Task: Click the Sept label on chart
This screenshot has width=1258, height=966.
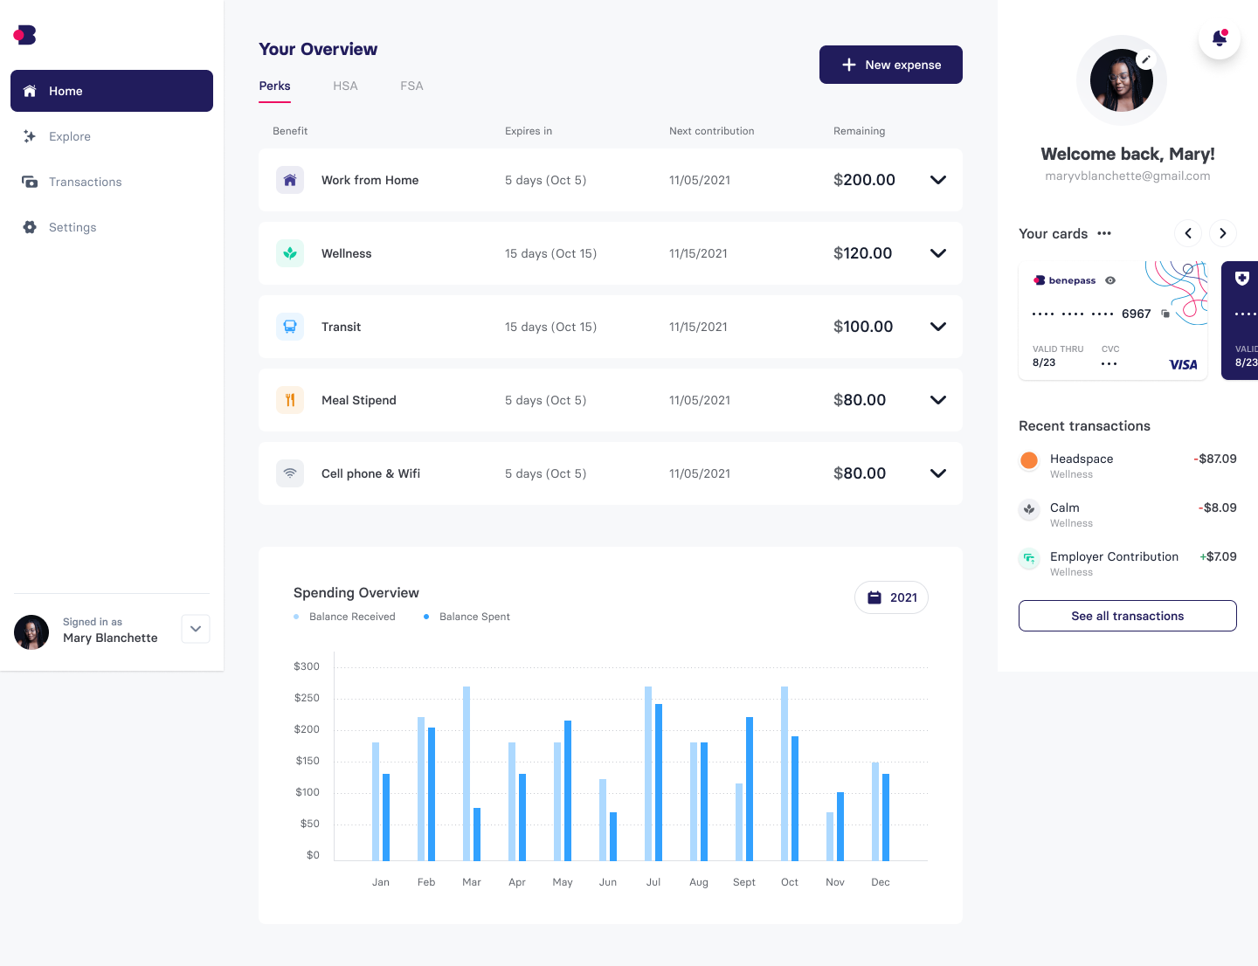Action: 744,882
